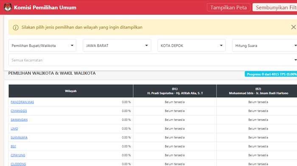Click candidate 01 Belum tersedia in CIPAYUNG row

click(175, 155)
